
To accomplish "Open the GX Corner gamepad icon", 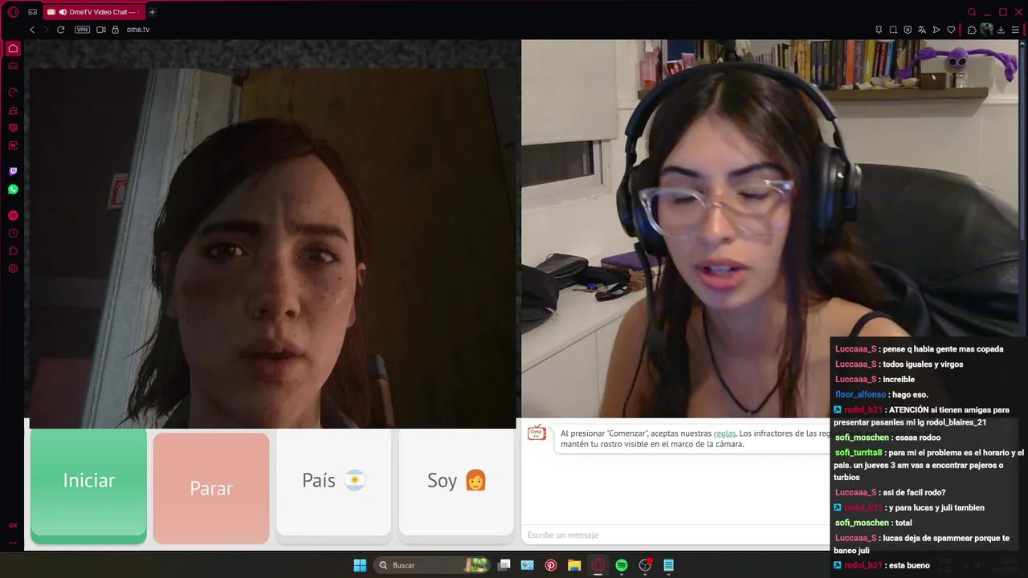I will (32, 12).
